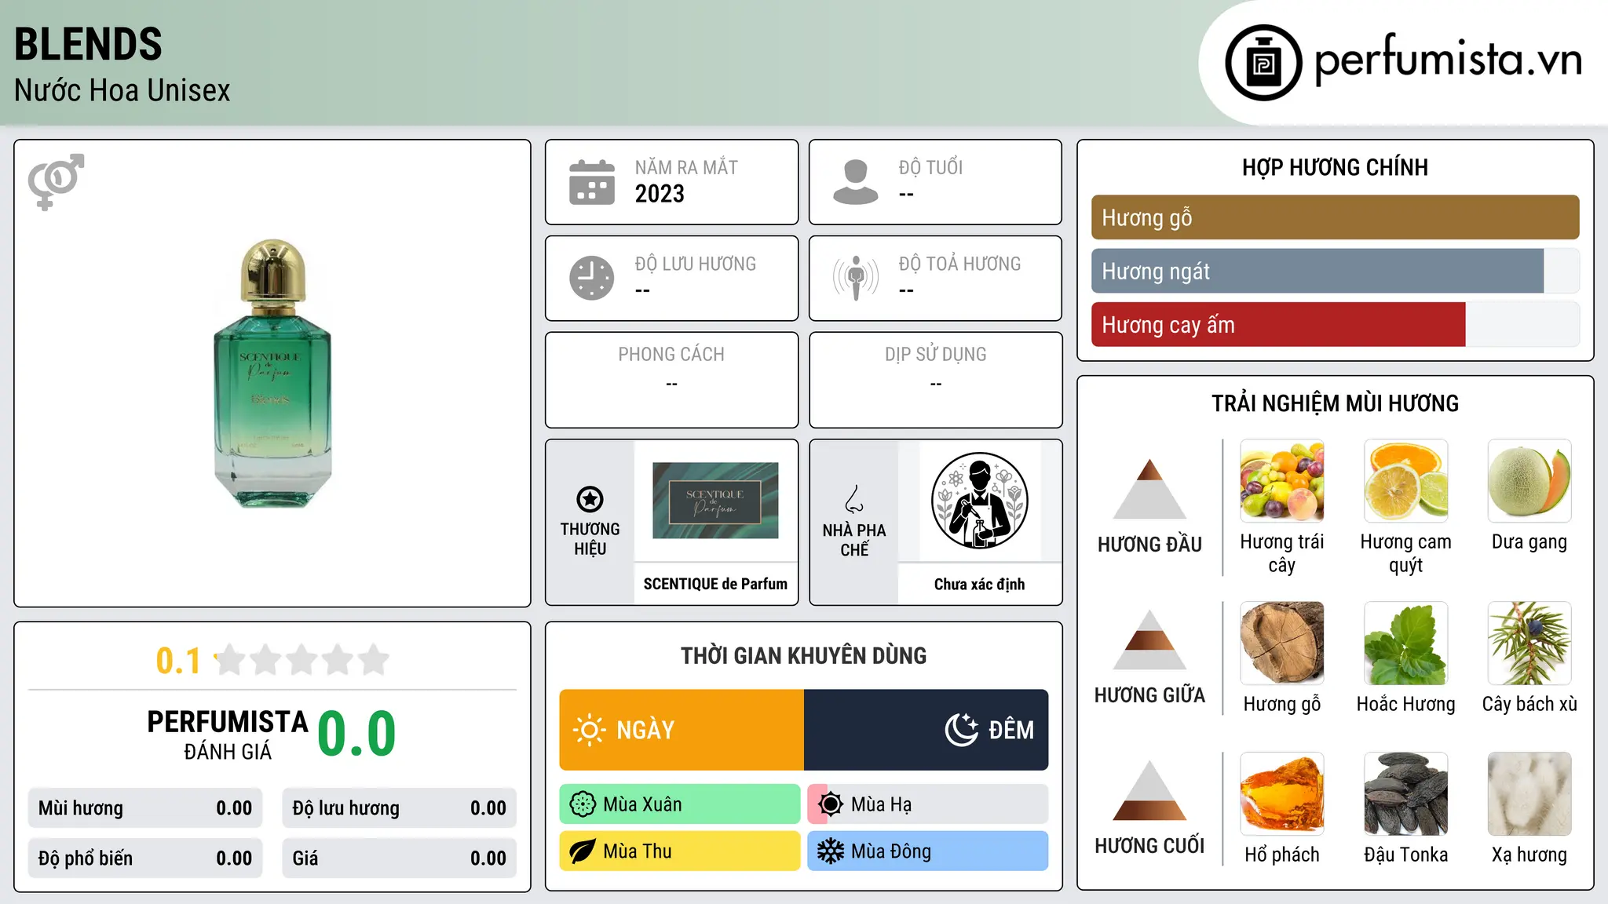Click the ĐỘ TOẢ HƯƠNG label

click(959, 264)
